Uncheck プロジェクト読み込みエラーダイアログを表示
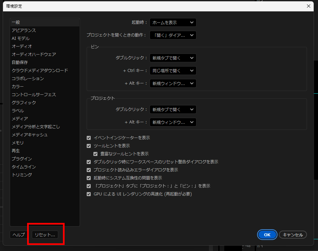Viewport: 318px width, 251px height. [x=89, y=170]
